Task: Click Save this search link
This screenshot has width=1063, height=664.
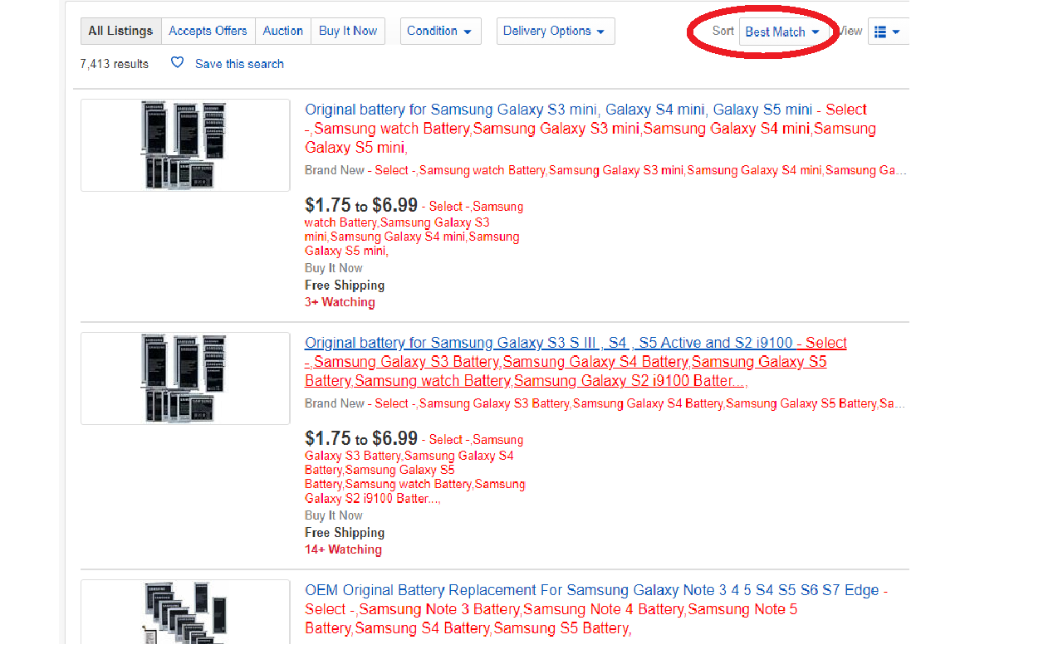Action: coord(239,64)
